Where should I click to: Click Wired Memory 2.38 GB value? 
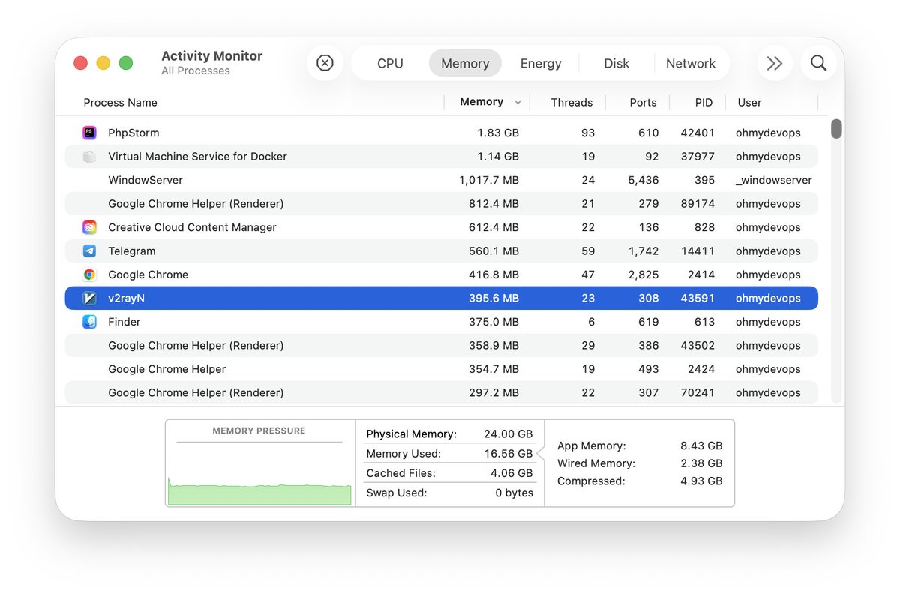(x=701, y=463)
